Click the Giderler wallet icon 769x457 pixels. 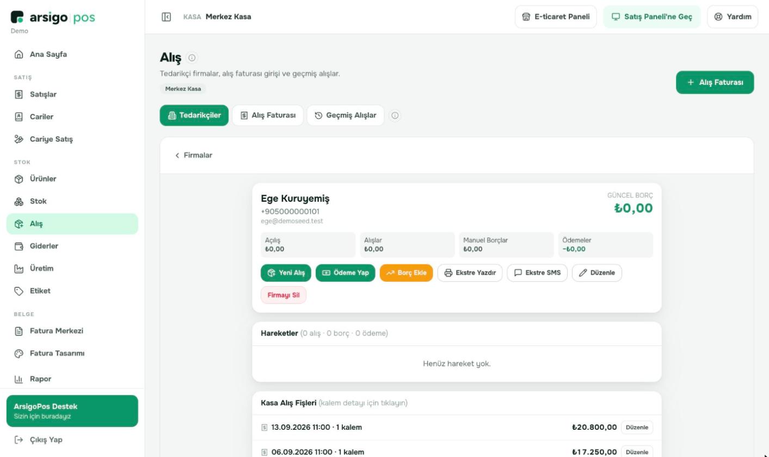19,246
